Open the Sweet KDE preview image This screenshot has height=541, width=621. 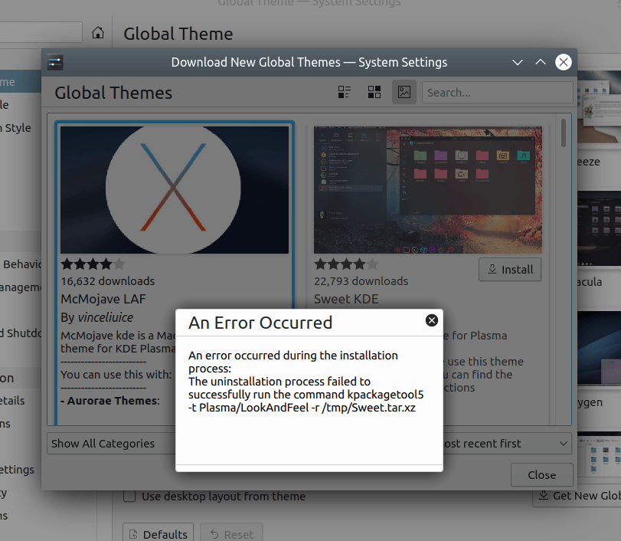(x=428, y=189)
